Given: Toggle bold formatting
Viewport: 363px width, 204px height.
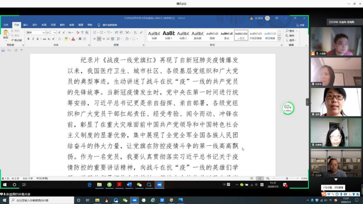Looking at the screenshot, I should 28,39.
